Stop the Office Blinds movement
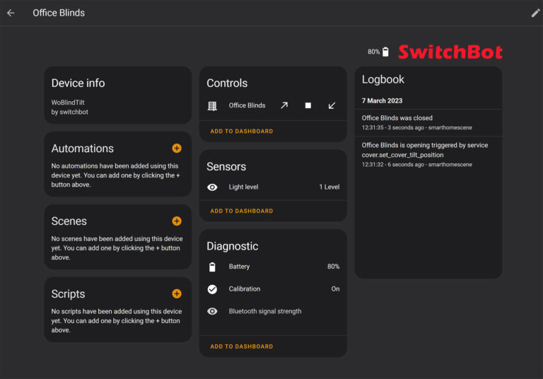 click(308, 105)
